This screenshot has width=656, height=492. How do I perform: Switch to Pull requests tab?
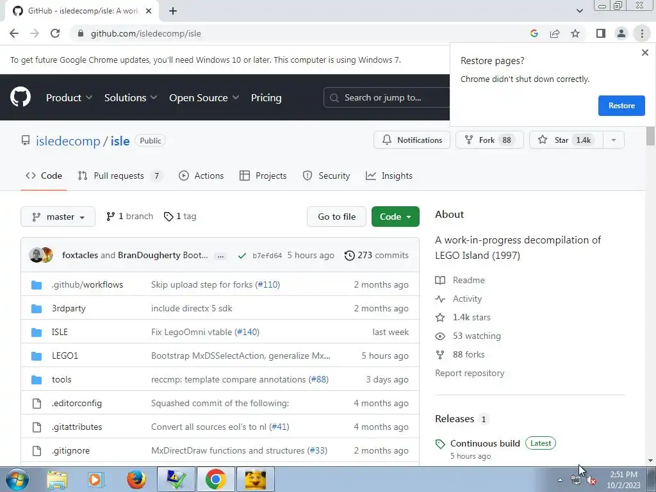(x=120, y=176)
